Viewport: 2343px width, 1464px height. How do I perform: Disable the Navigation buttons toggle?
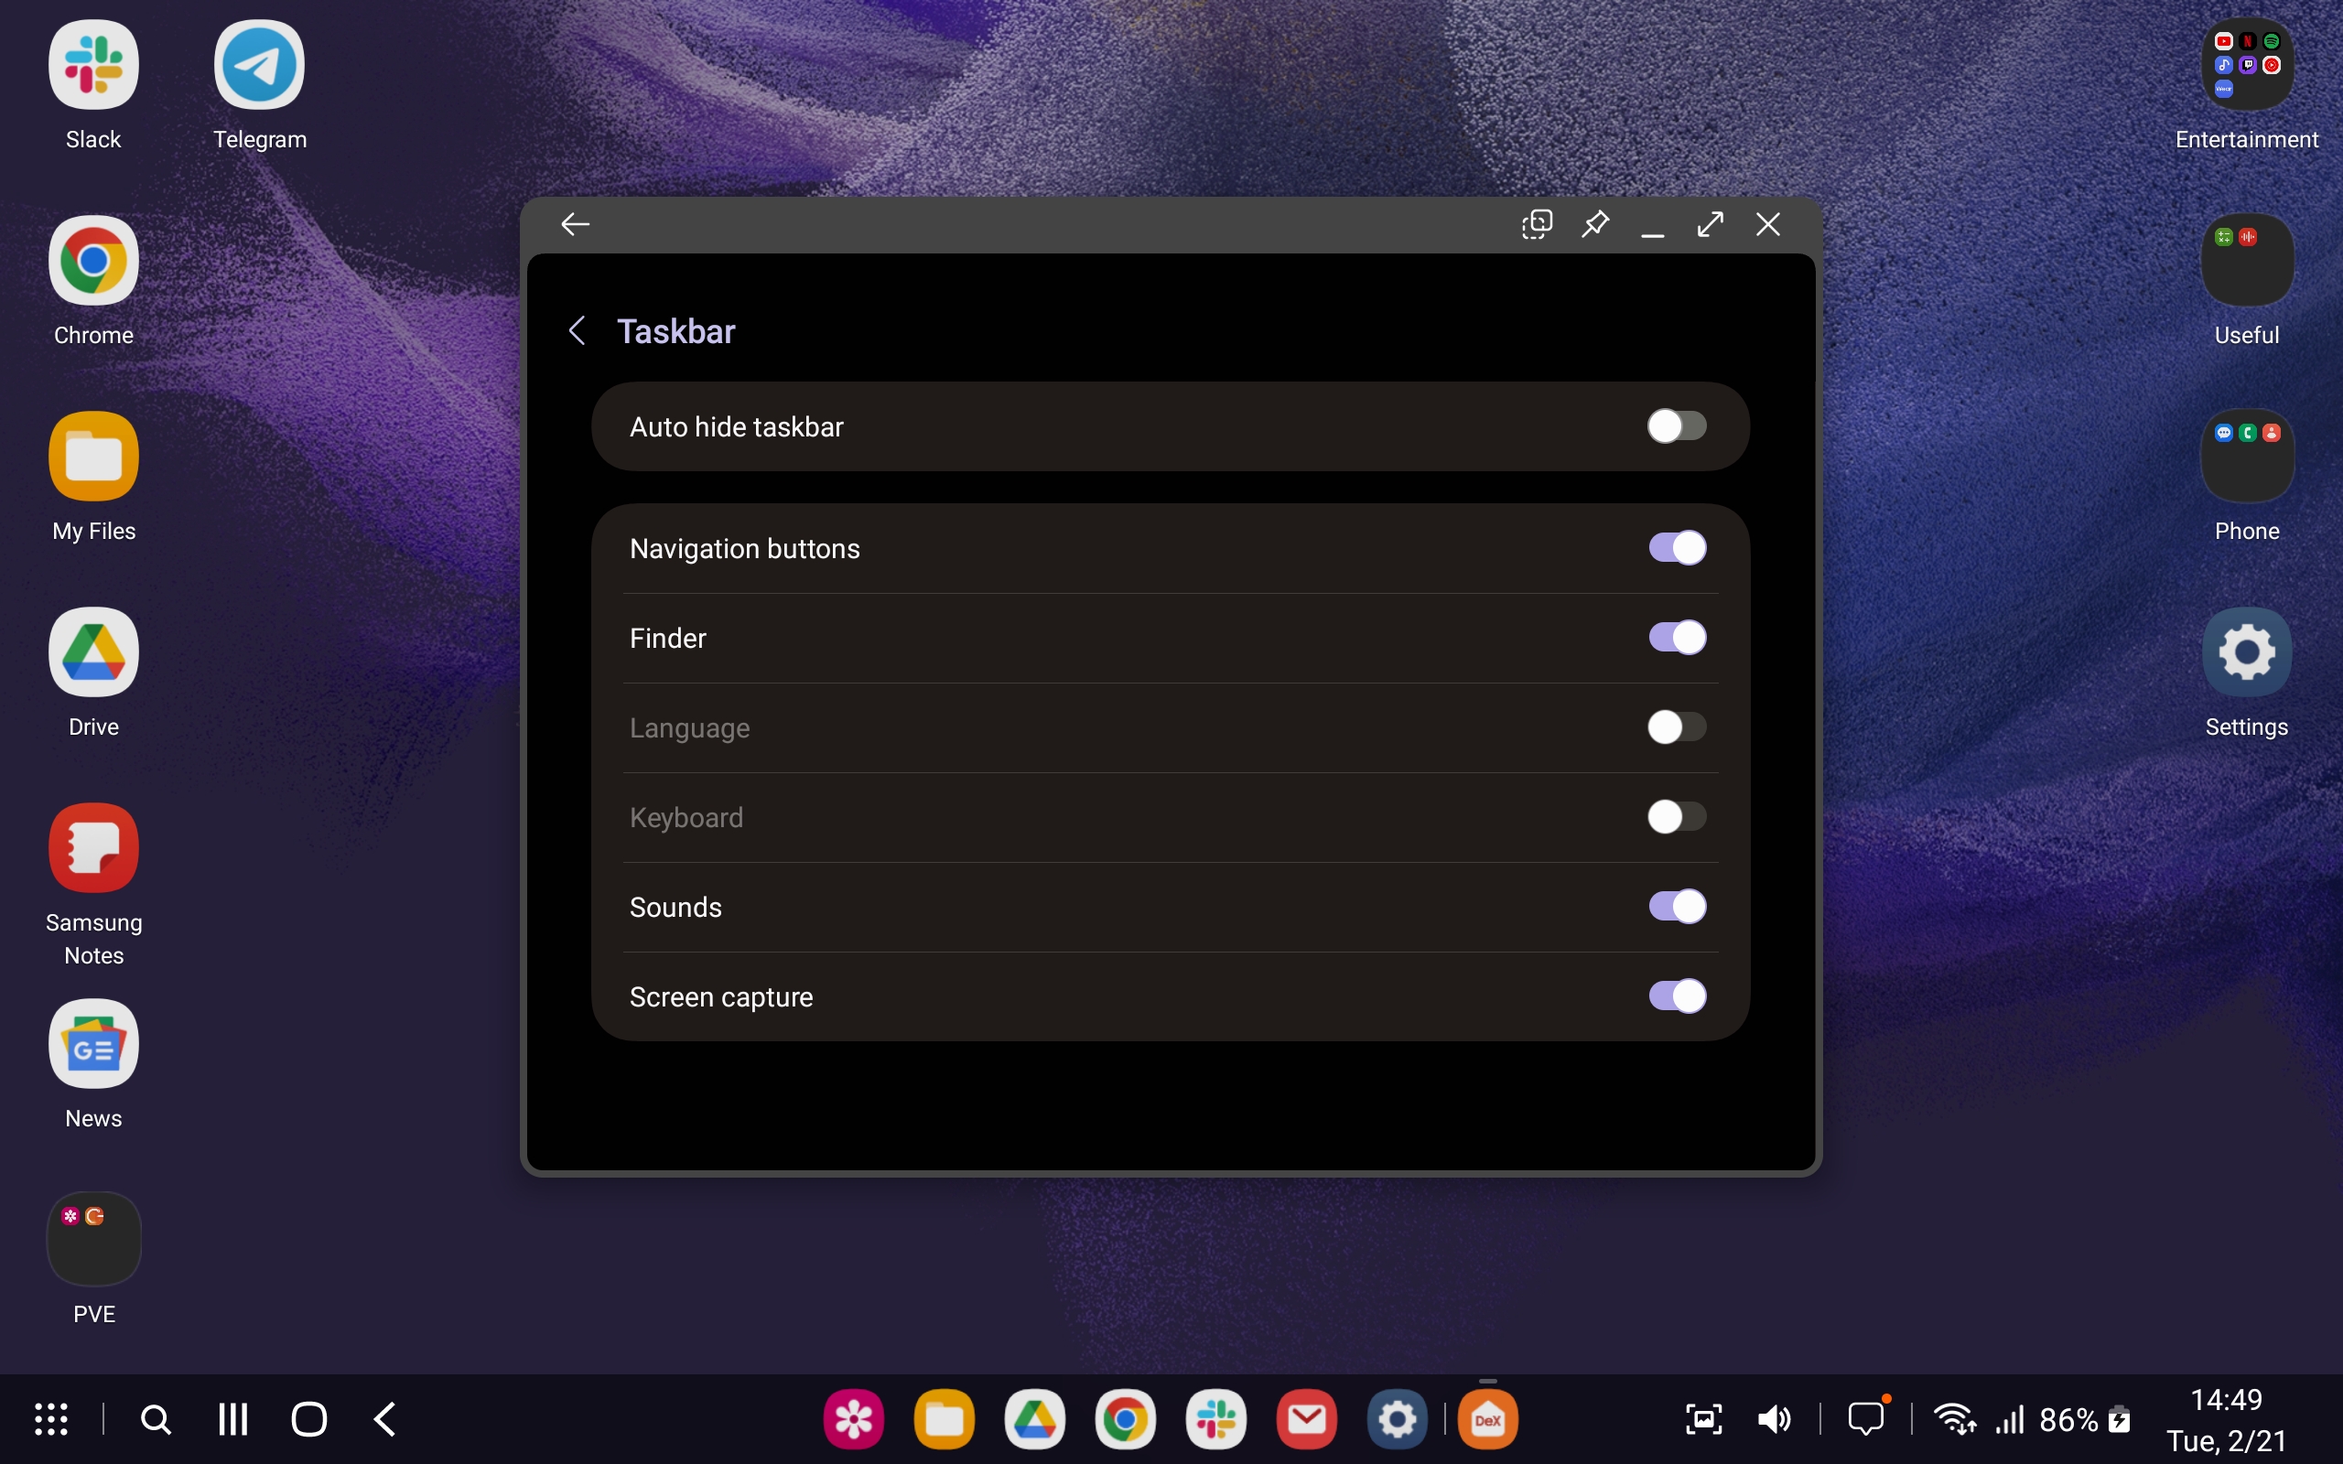click(1676, 548)
